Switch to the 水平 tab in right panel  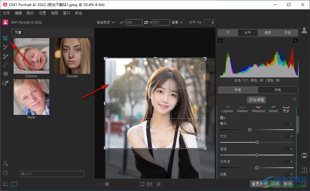click(248, 33)
